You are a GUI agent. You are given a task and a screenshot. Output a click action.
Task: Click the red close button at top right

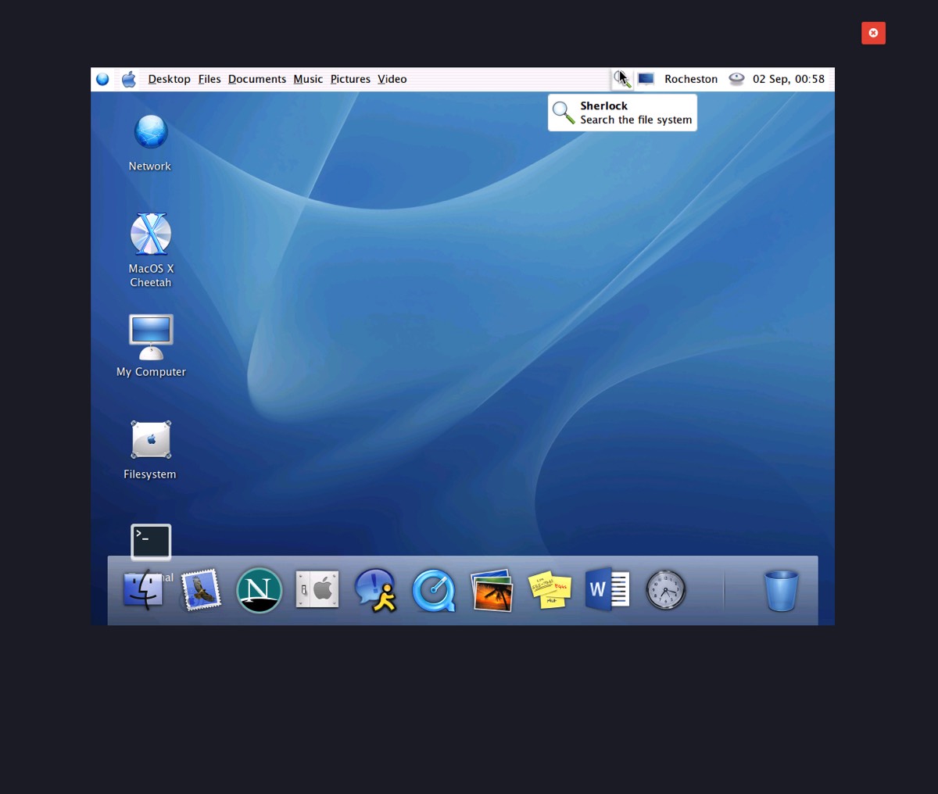(873, 33)
